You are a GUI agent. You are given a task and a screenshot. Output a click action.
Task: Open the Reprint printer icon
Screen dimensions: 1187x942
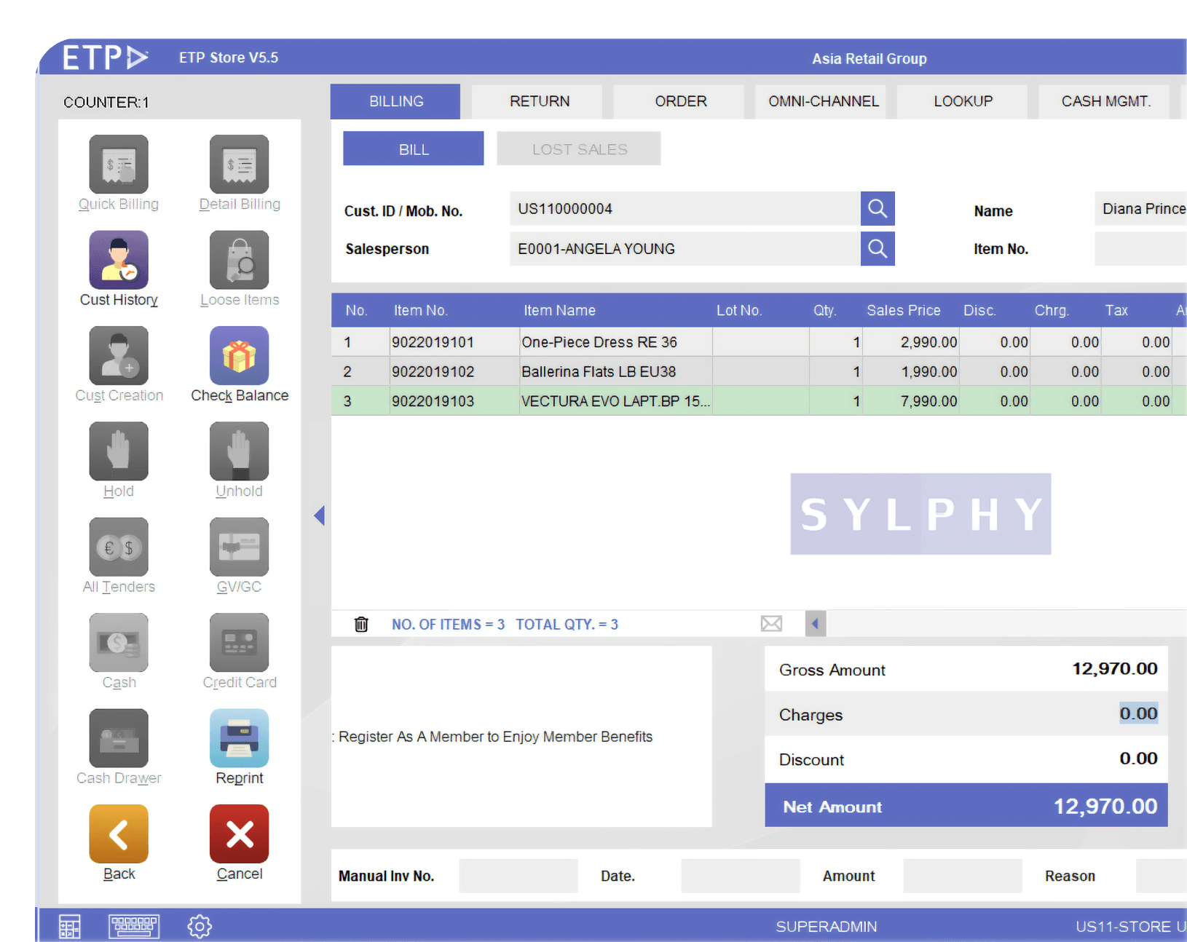pos(239,739)
